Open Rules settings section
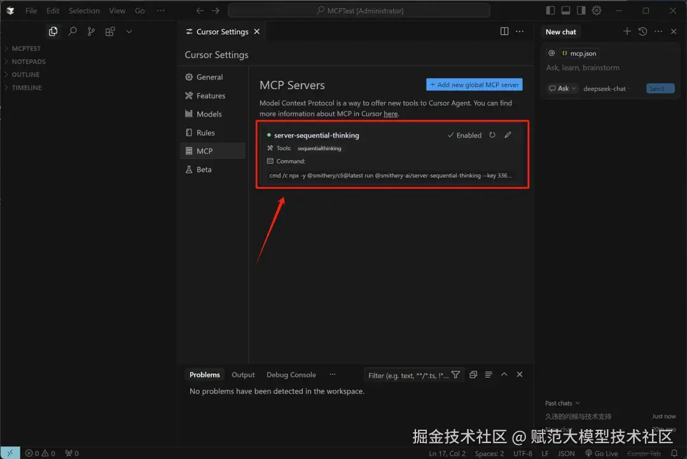The width and height of the screenshot is (687, 459). [213, 132]
